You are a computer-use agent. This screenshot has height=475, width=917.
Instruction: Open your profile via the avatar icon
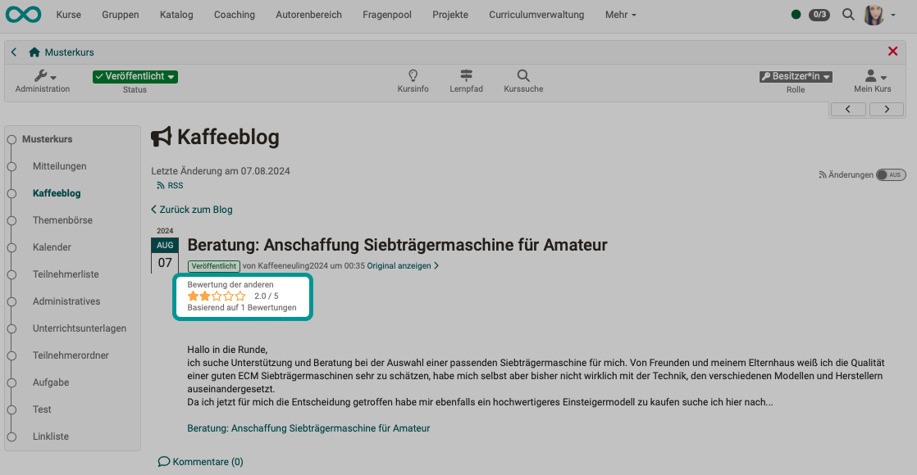click(873, 14)
